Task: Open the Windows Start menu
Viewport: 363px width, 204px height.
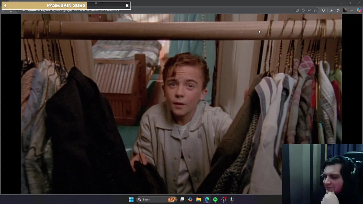Action: pyautogui.click(x=131, y=199)
